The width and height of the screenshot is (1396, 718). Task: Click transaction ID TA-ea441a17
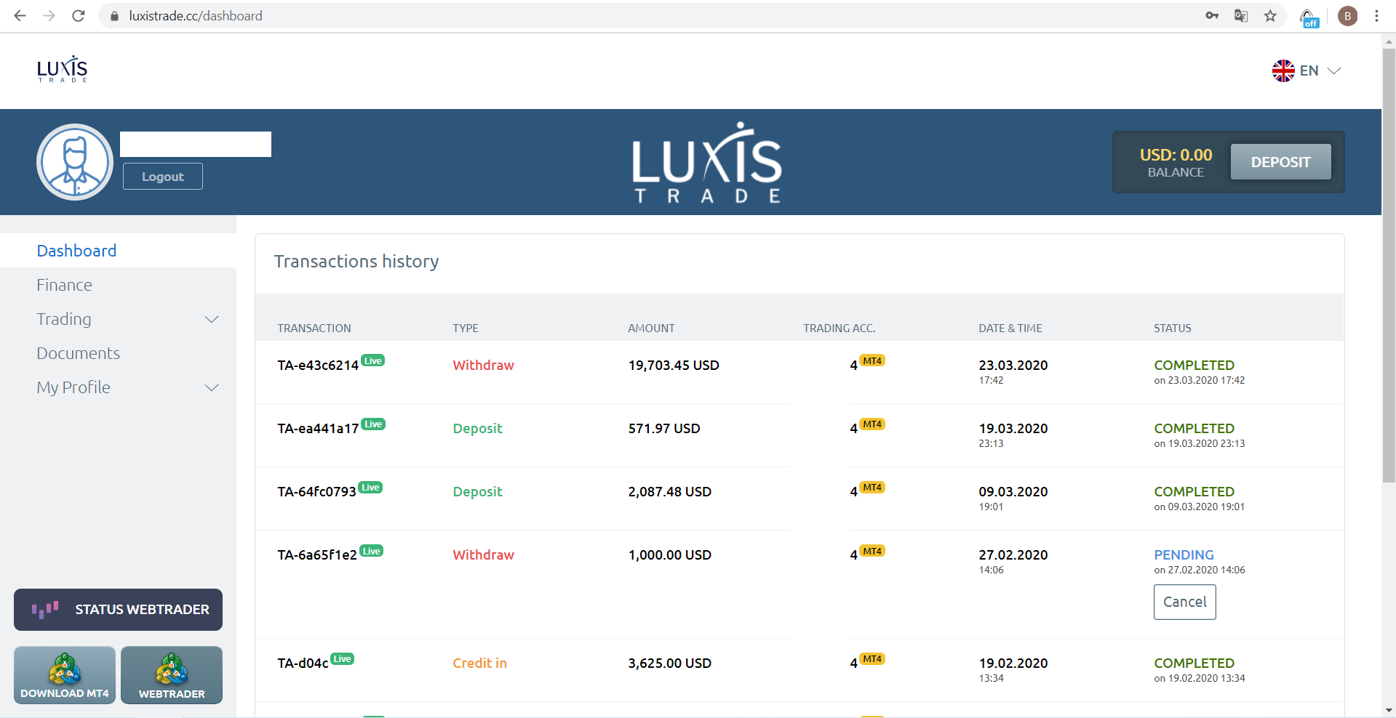click(x=318, y=429)
